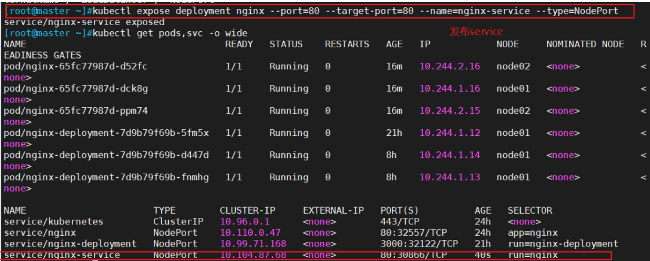Click cluster IP 10.104.87.68
The width and height of the screenshot is (650, 261).
(x=253, y=255)
